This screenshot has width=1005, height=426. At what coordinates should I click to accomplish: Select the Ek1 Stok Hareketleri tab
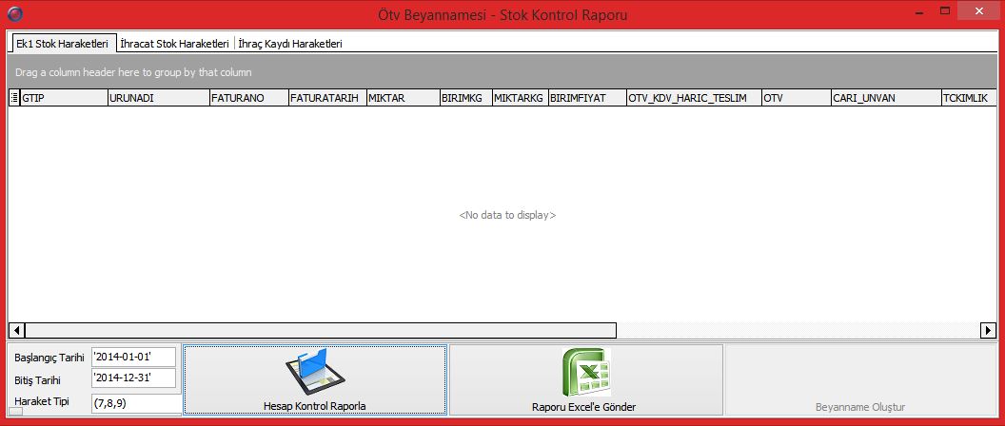62,44
